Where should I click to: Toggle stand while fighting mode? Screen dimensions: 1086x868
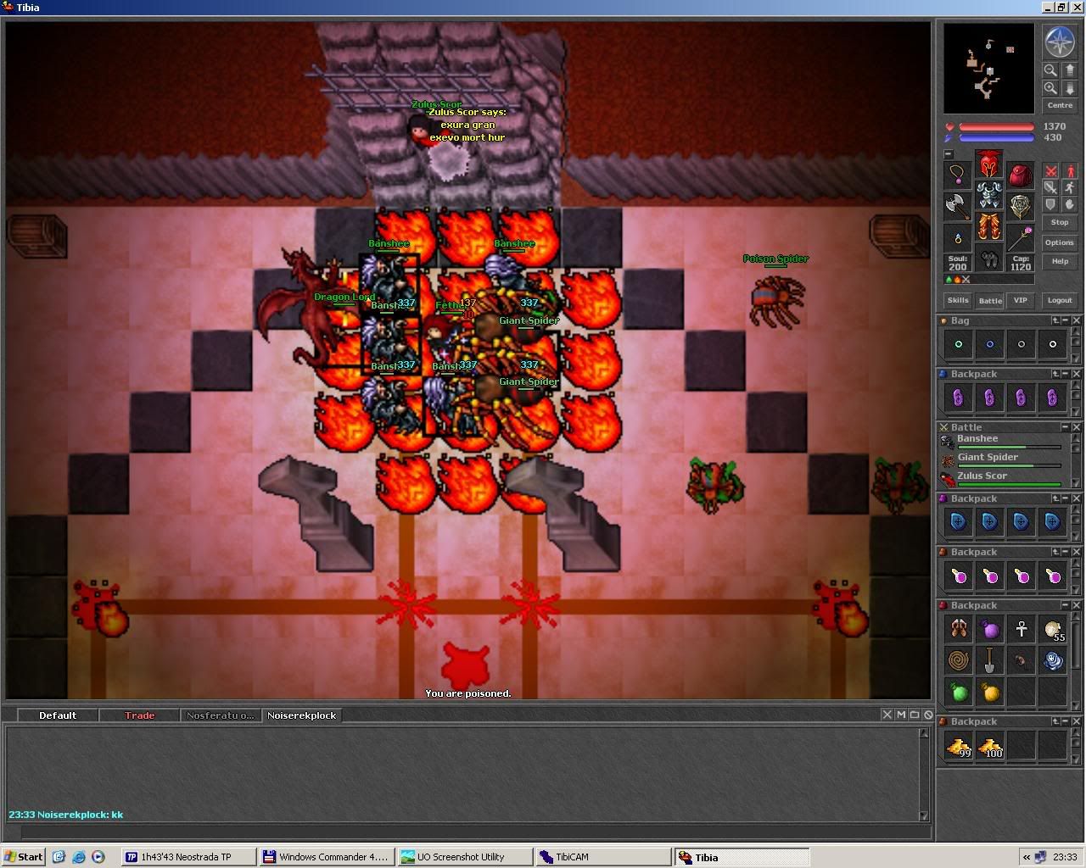coord(1069,171)
